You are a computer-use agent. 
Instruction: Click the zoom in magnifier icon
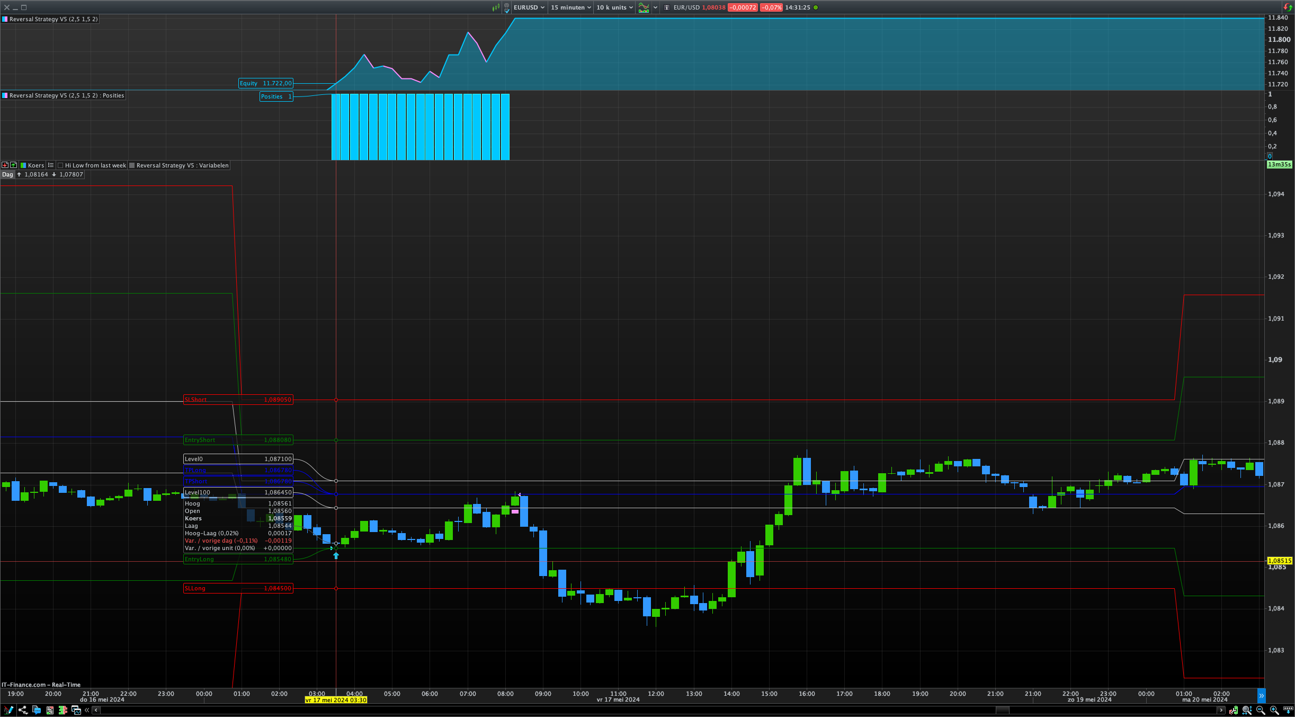(x=1274, y=710)
